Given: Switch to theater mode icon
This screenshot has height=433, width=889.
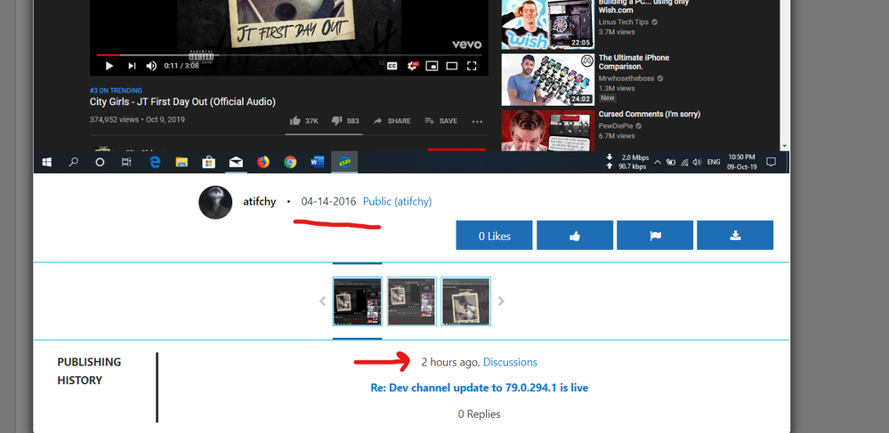Looking at the screenshot, I should coord(451,67).
